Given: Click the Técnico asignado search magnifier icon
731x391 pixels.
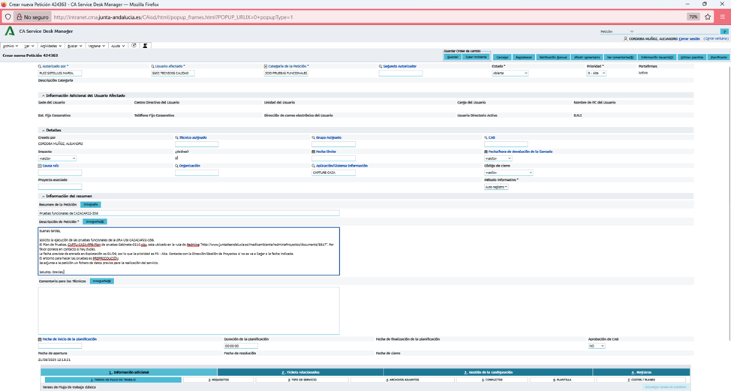Looking at the screenshot, I should point(176,138).
